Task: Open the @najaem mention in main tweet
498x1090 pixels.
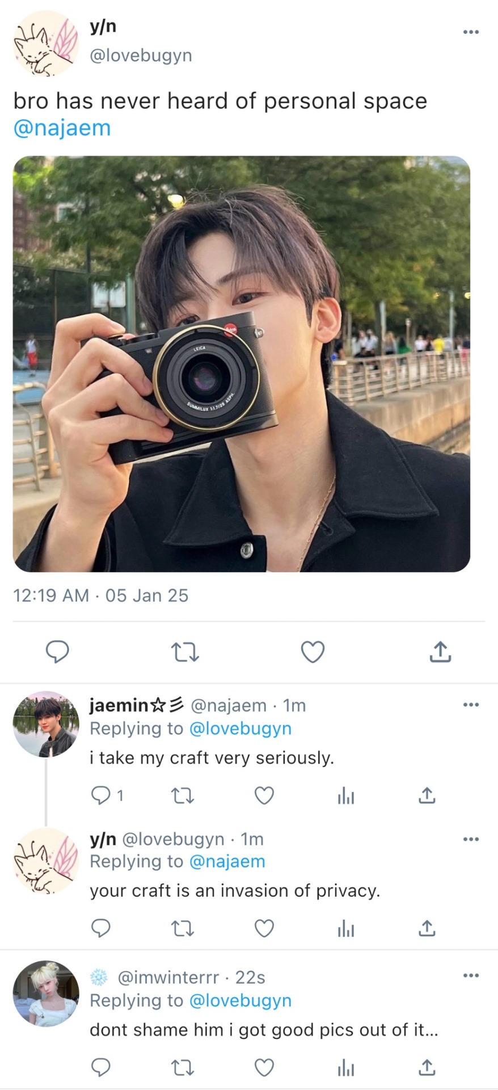Action: tap(62, 128)
